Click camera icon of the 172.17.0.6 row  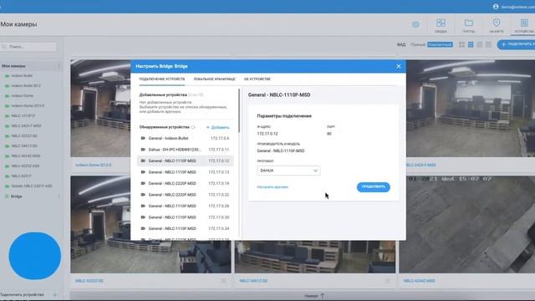point(143,138)
